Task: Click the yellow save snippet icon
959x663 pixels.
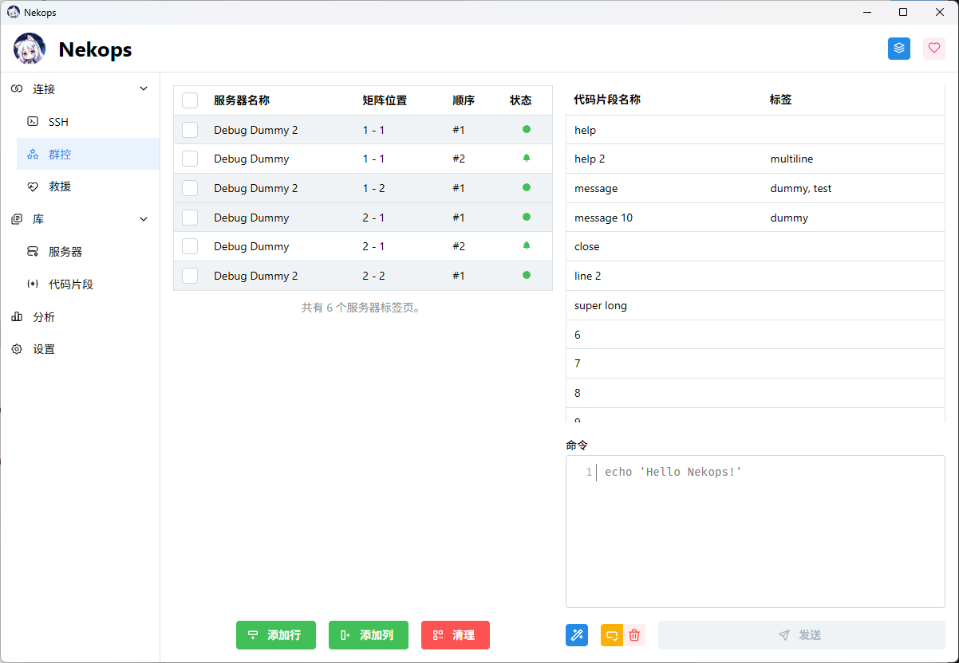Action: [x=612, y=635]
